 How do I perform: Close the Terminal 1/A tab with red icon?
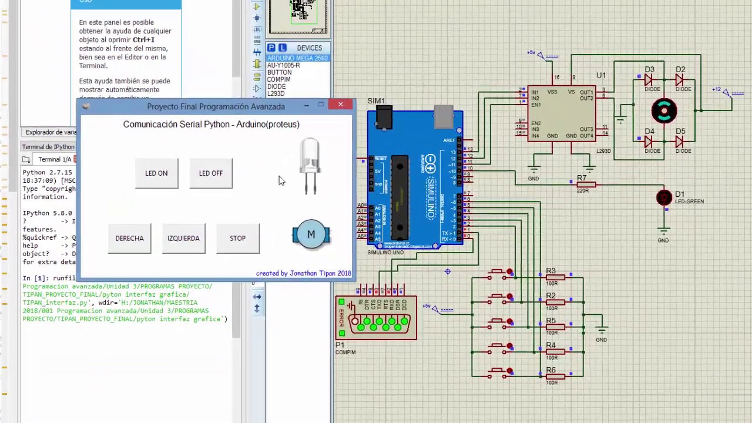76,159
